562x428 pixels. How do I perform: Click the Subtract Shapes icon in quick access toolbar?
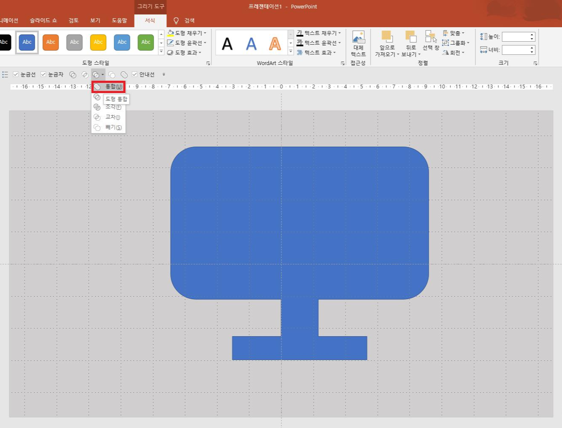click(112, 74)
